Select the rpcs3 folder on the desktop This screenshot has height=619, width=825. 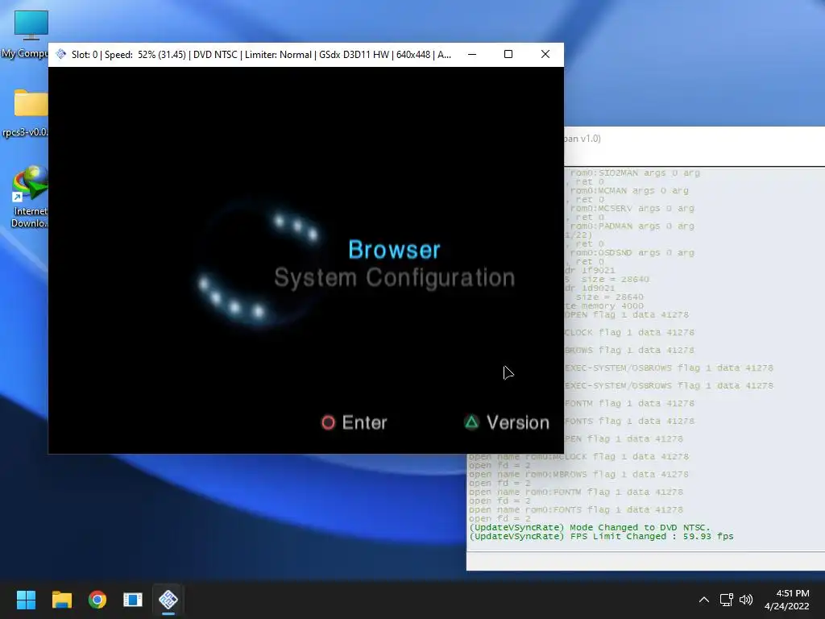click(x=31, y=113)
